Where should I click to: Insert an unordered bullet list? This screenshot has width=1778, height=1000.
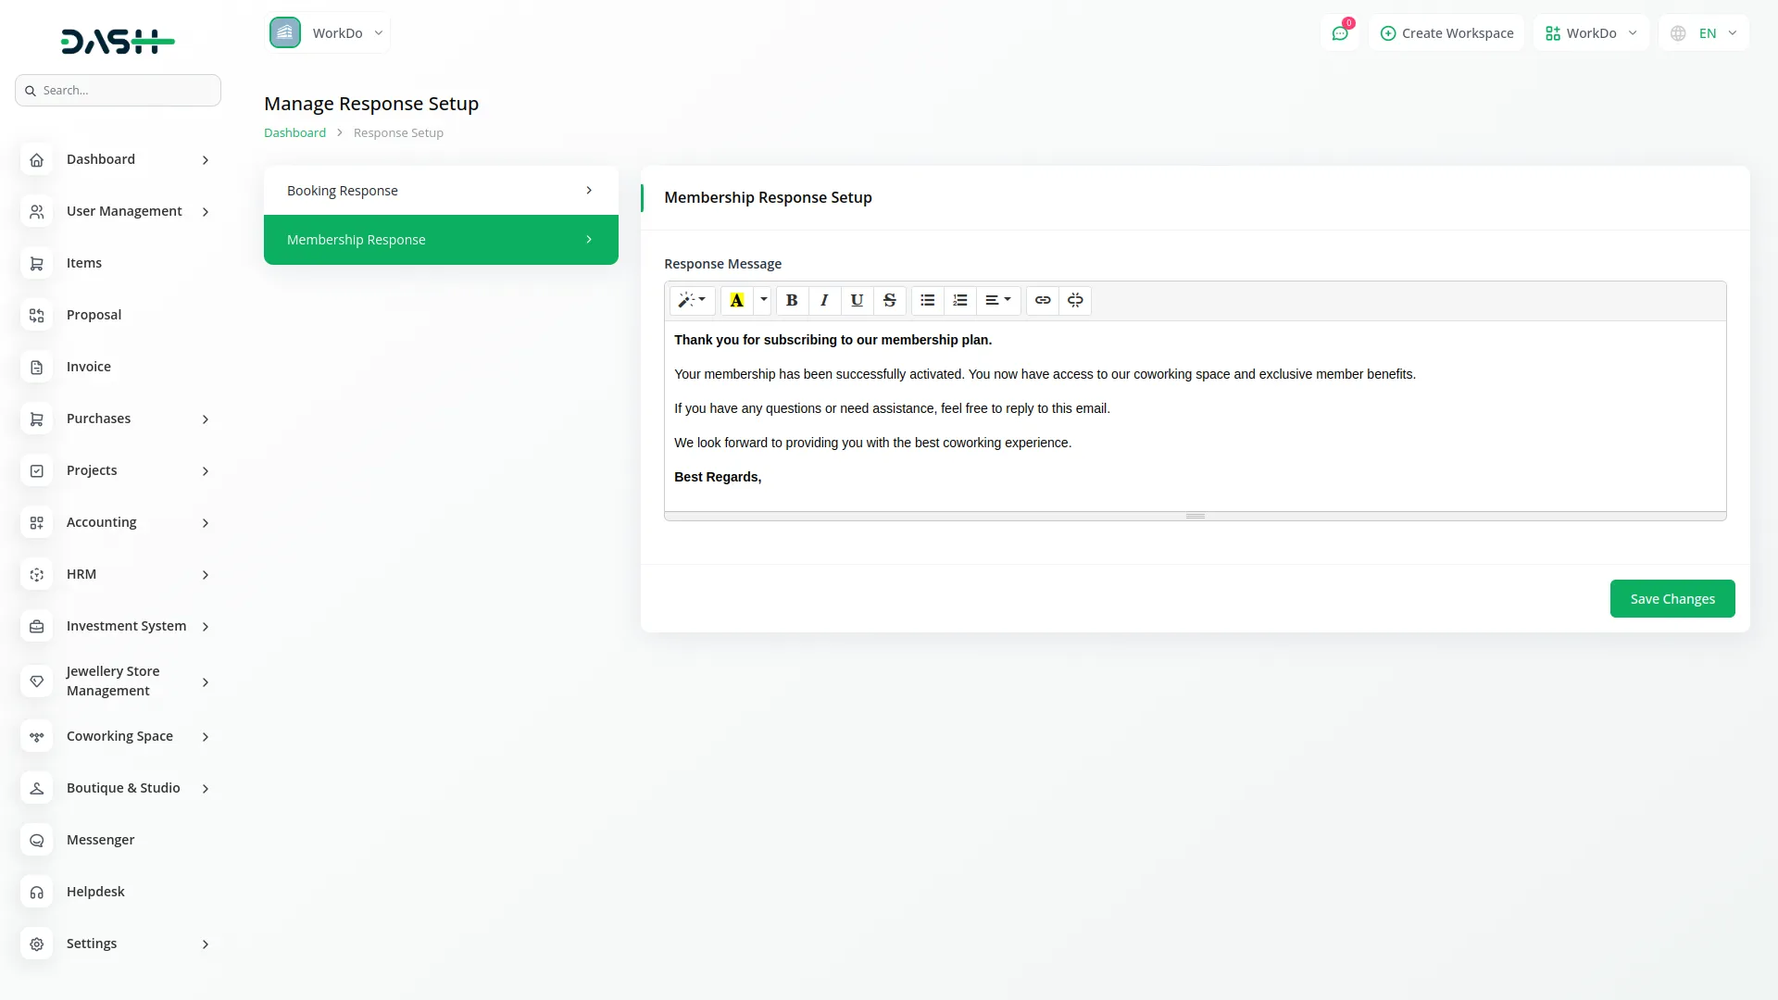(x=927, y=300)
